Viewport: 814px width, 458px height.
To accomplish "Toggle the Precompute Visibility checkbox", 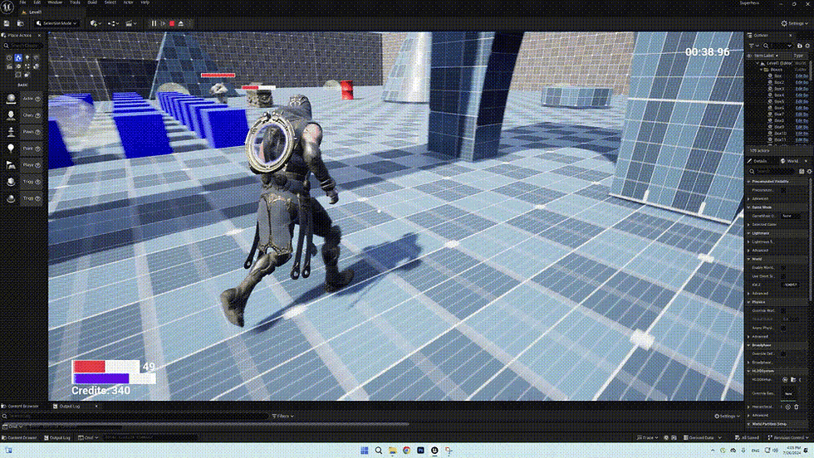I will pos(783,190).
